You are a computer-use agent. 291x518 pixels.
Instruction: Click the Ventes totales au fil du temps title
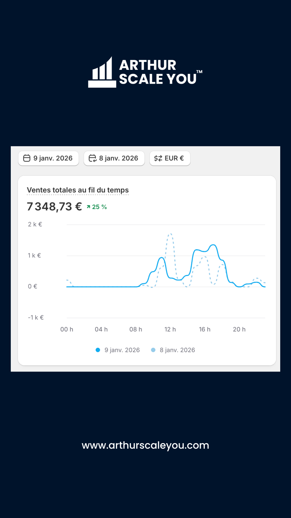click(x=78, y=190)
